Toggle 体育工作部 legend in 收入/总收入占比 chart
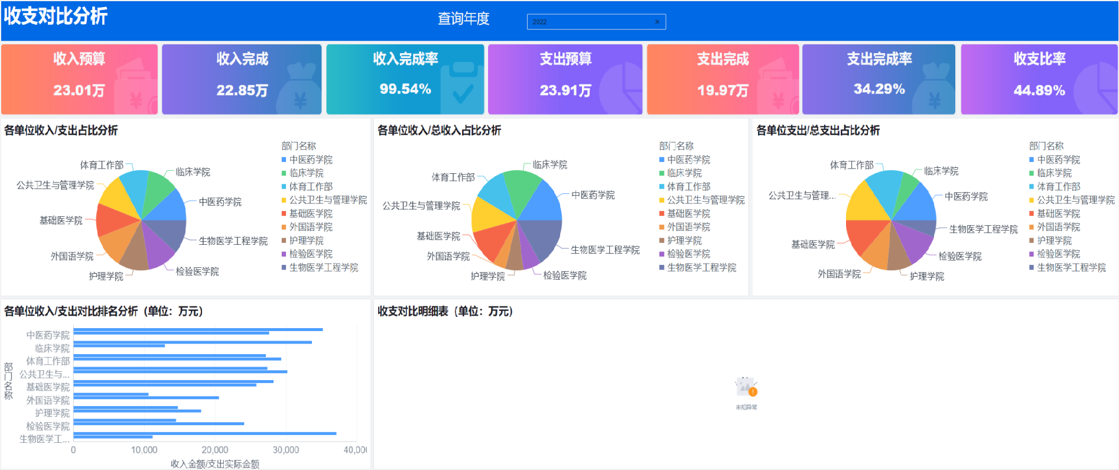Screen dimensions: 1119x470 point(685,186)
